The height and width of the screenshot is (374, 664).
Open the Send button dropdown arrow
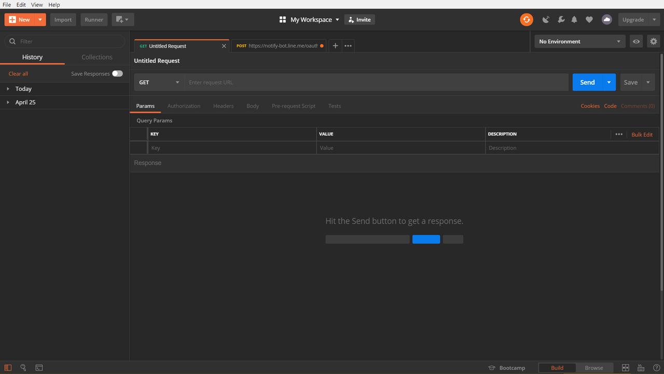[x=609, y=82]
